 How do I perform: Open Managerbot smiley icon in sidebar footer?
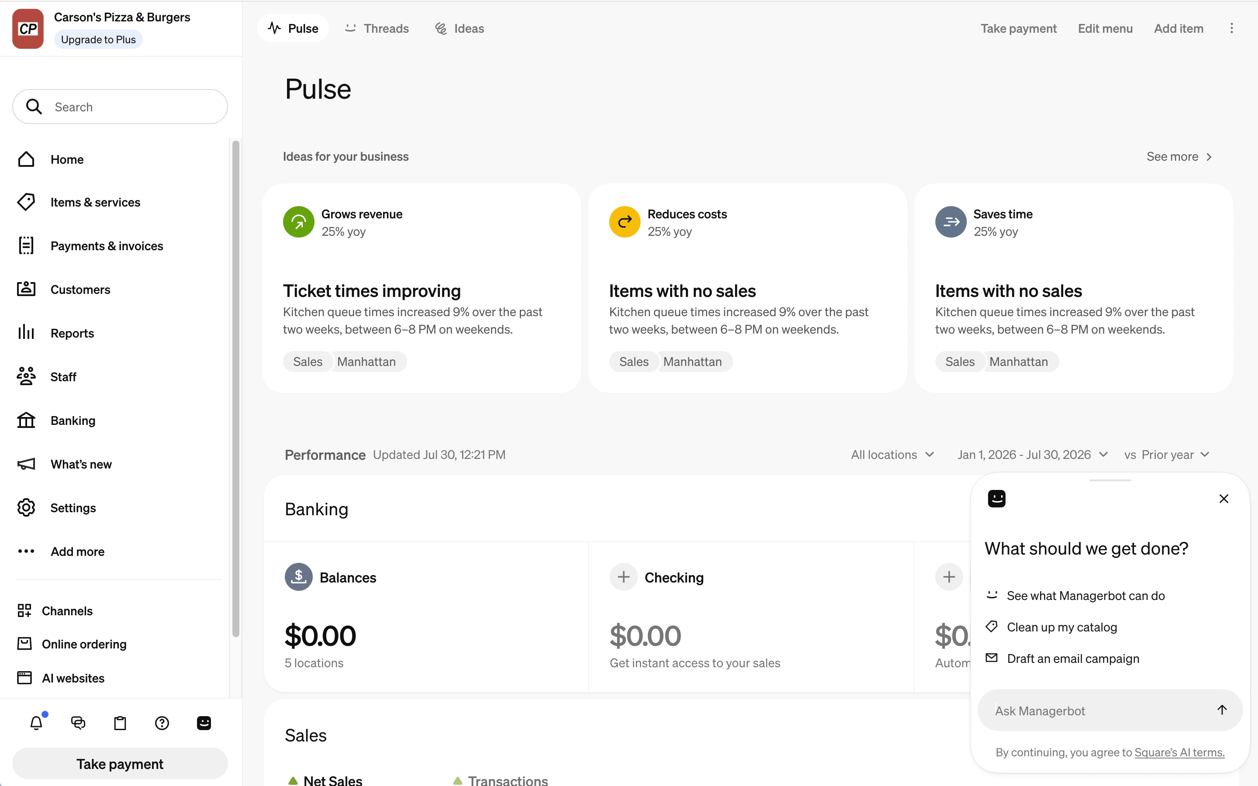[x=204, y=723]
